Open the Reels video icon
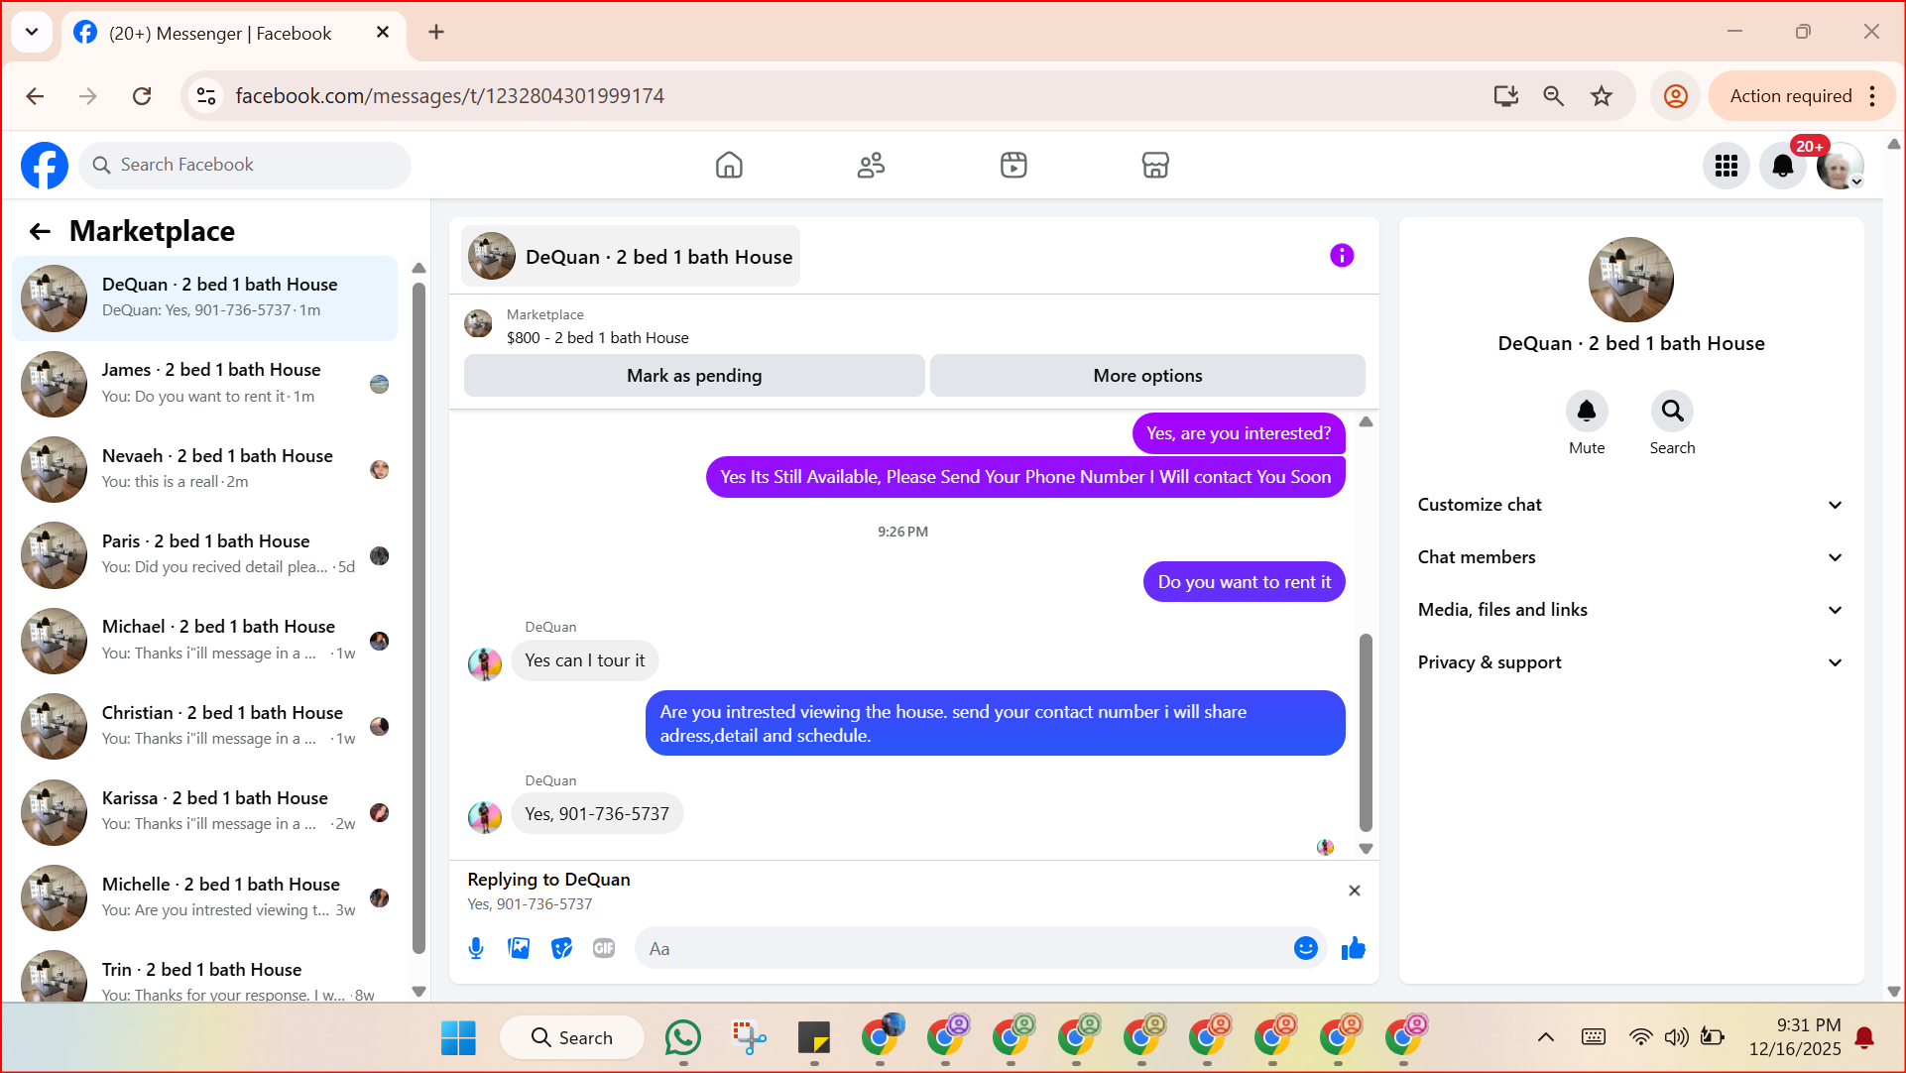1906x1073 pixels. pos(1013,165)
